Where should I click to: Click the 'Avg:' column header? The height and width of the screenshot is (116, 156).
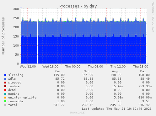tap(116, 71)
